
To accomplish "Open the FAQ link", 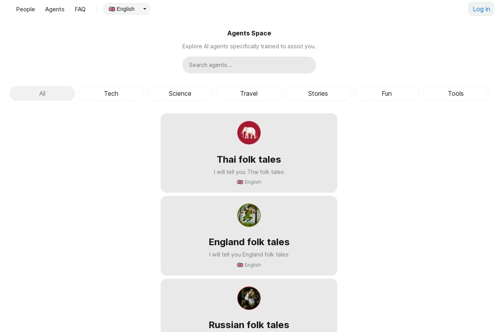I will 80,9.
